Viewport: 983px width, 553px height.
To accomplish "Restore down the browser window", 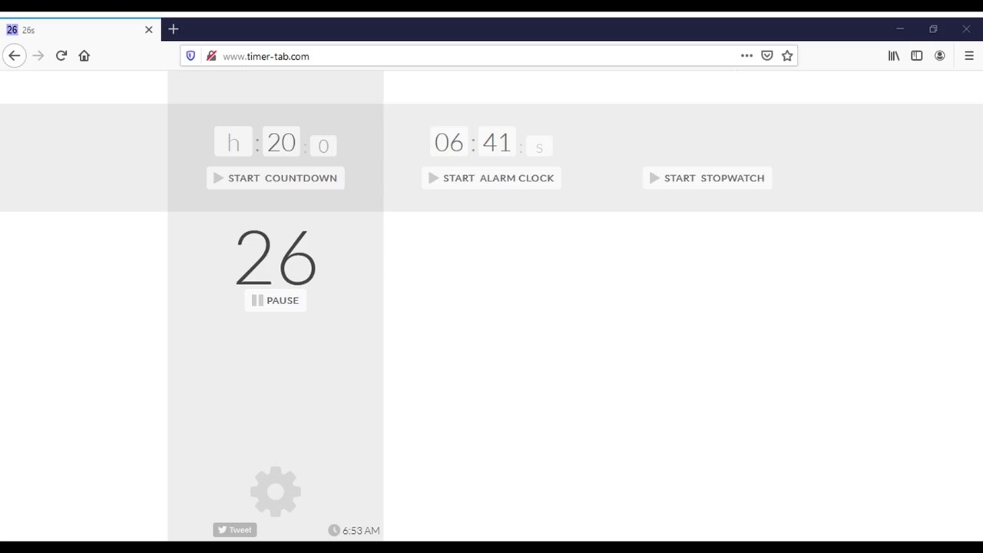I will coord(933,29).
